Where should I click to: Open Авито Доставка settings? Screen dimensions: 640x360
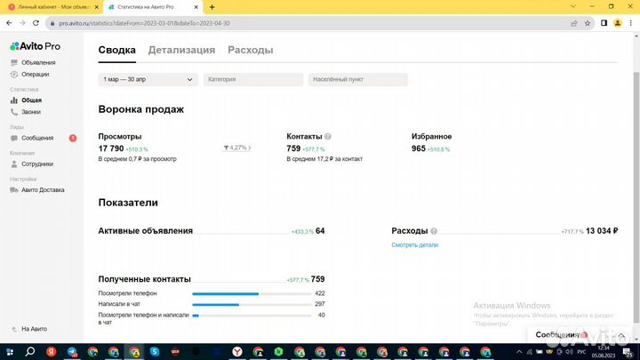pyautogui.click(x=43, y=190)
